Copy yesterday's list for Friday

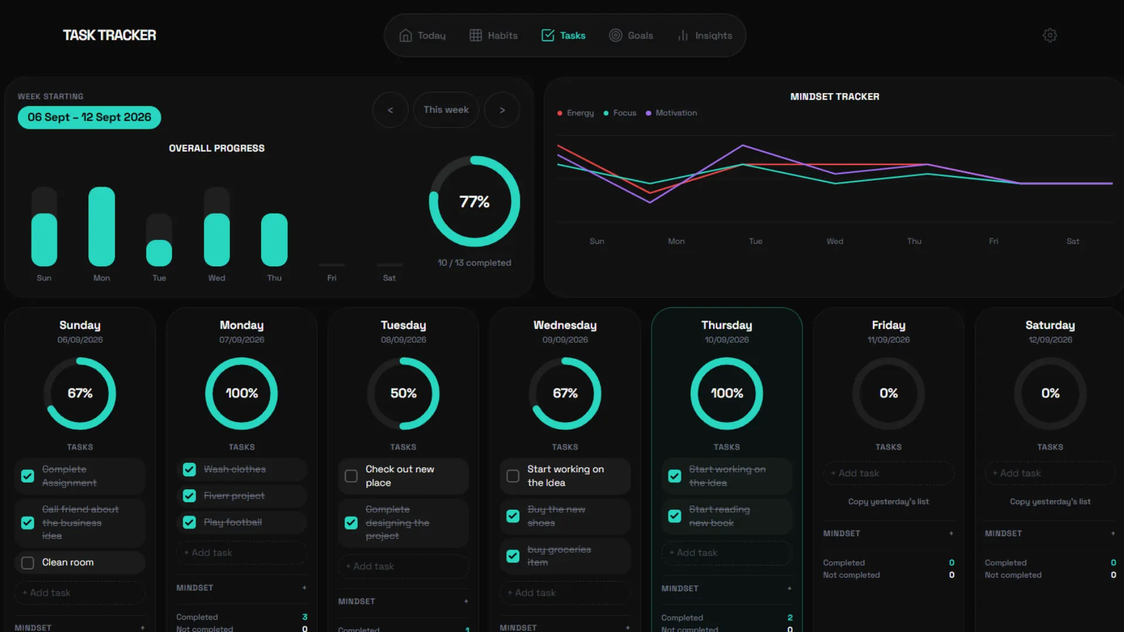click(x=888, y=502)
